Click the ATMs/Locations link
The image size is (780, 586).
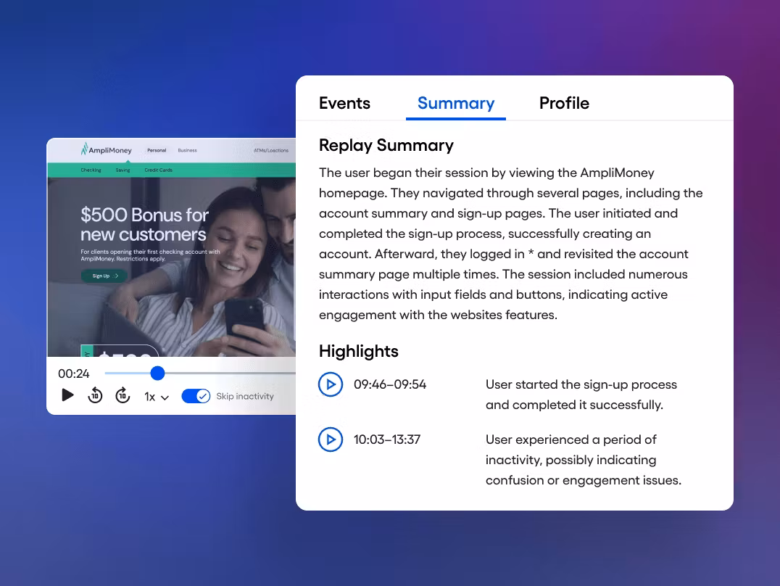pos(270,151)
